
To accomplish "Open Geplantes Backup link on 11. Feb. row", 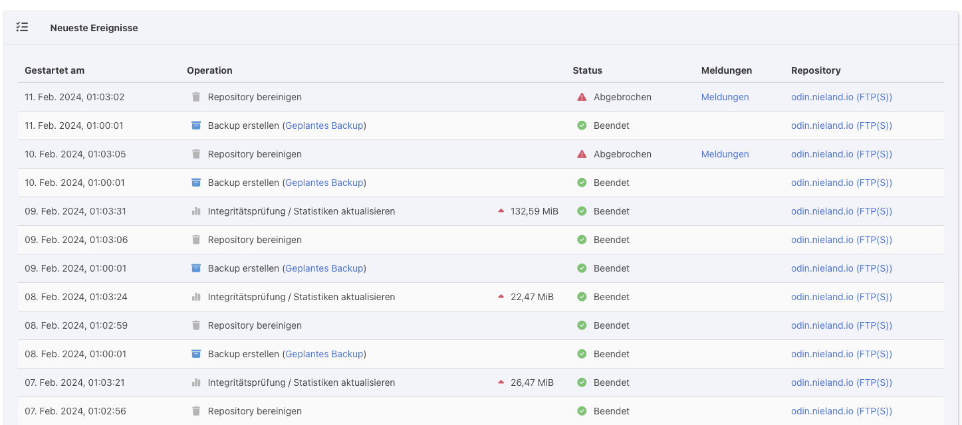I will 324,126.
